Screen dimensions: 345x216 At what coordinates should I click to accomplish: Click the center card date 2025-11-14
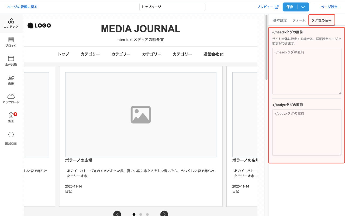coord(74,186)
